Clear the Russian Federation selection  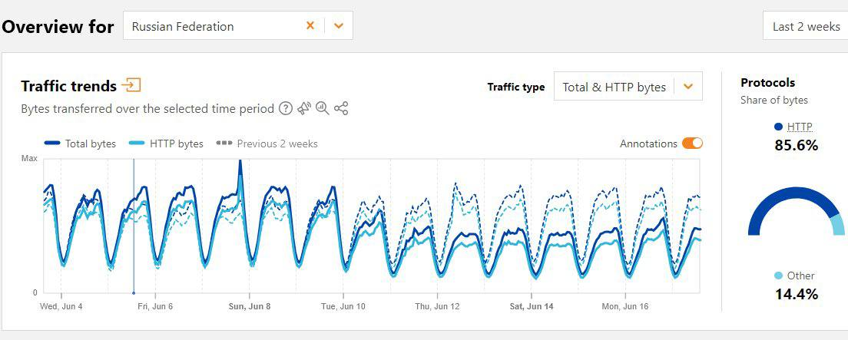click(310, 25)
